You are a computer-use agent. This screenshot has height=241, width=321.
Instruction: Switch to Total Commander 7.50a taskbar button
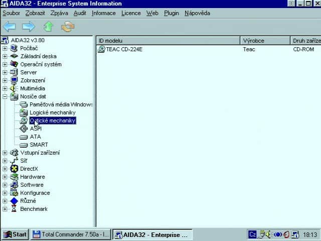coord(71,234)
